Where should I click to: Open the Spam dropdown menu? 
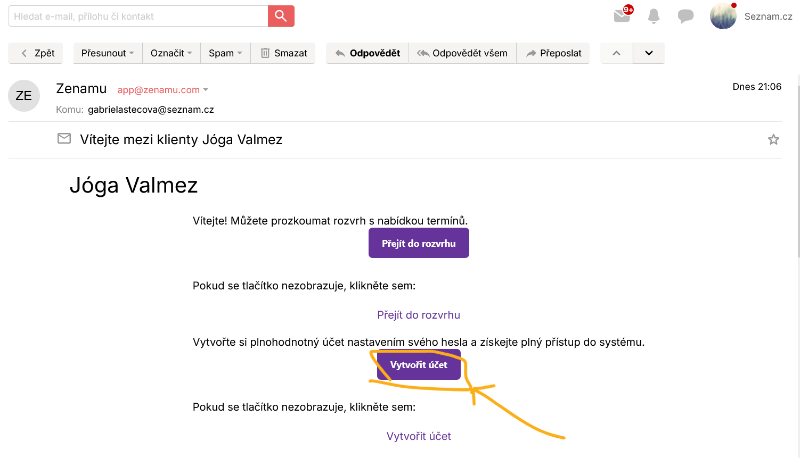[225, 53]
